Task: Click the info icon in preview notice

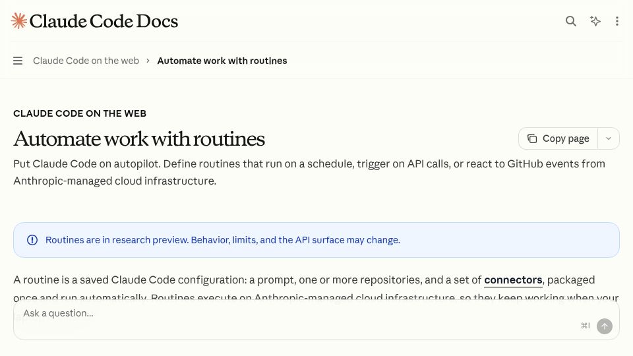Action: click(x=32, y=240)
